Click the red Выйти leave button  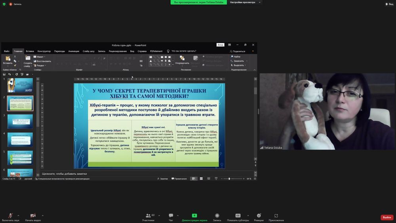pyautogui.click(x=386, y=217)
